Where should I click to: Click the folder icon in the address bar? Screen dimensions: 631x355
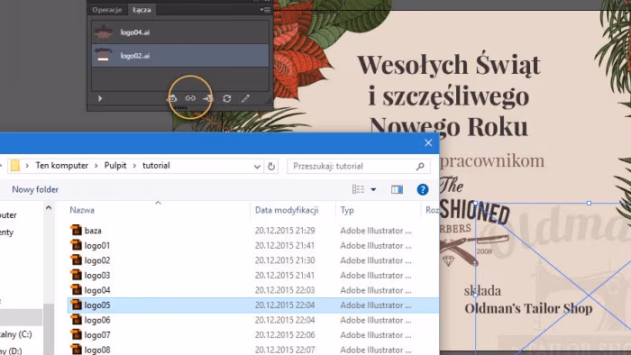[15, 166]
